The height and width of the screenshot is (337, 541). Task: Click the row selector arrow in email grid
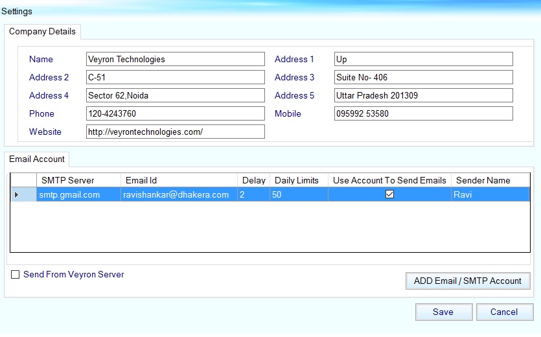[x=17, y=194]
